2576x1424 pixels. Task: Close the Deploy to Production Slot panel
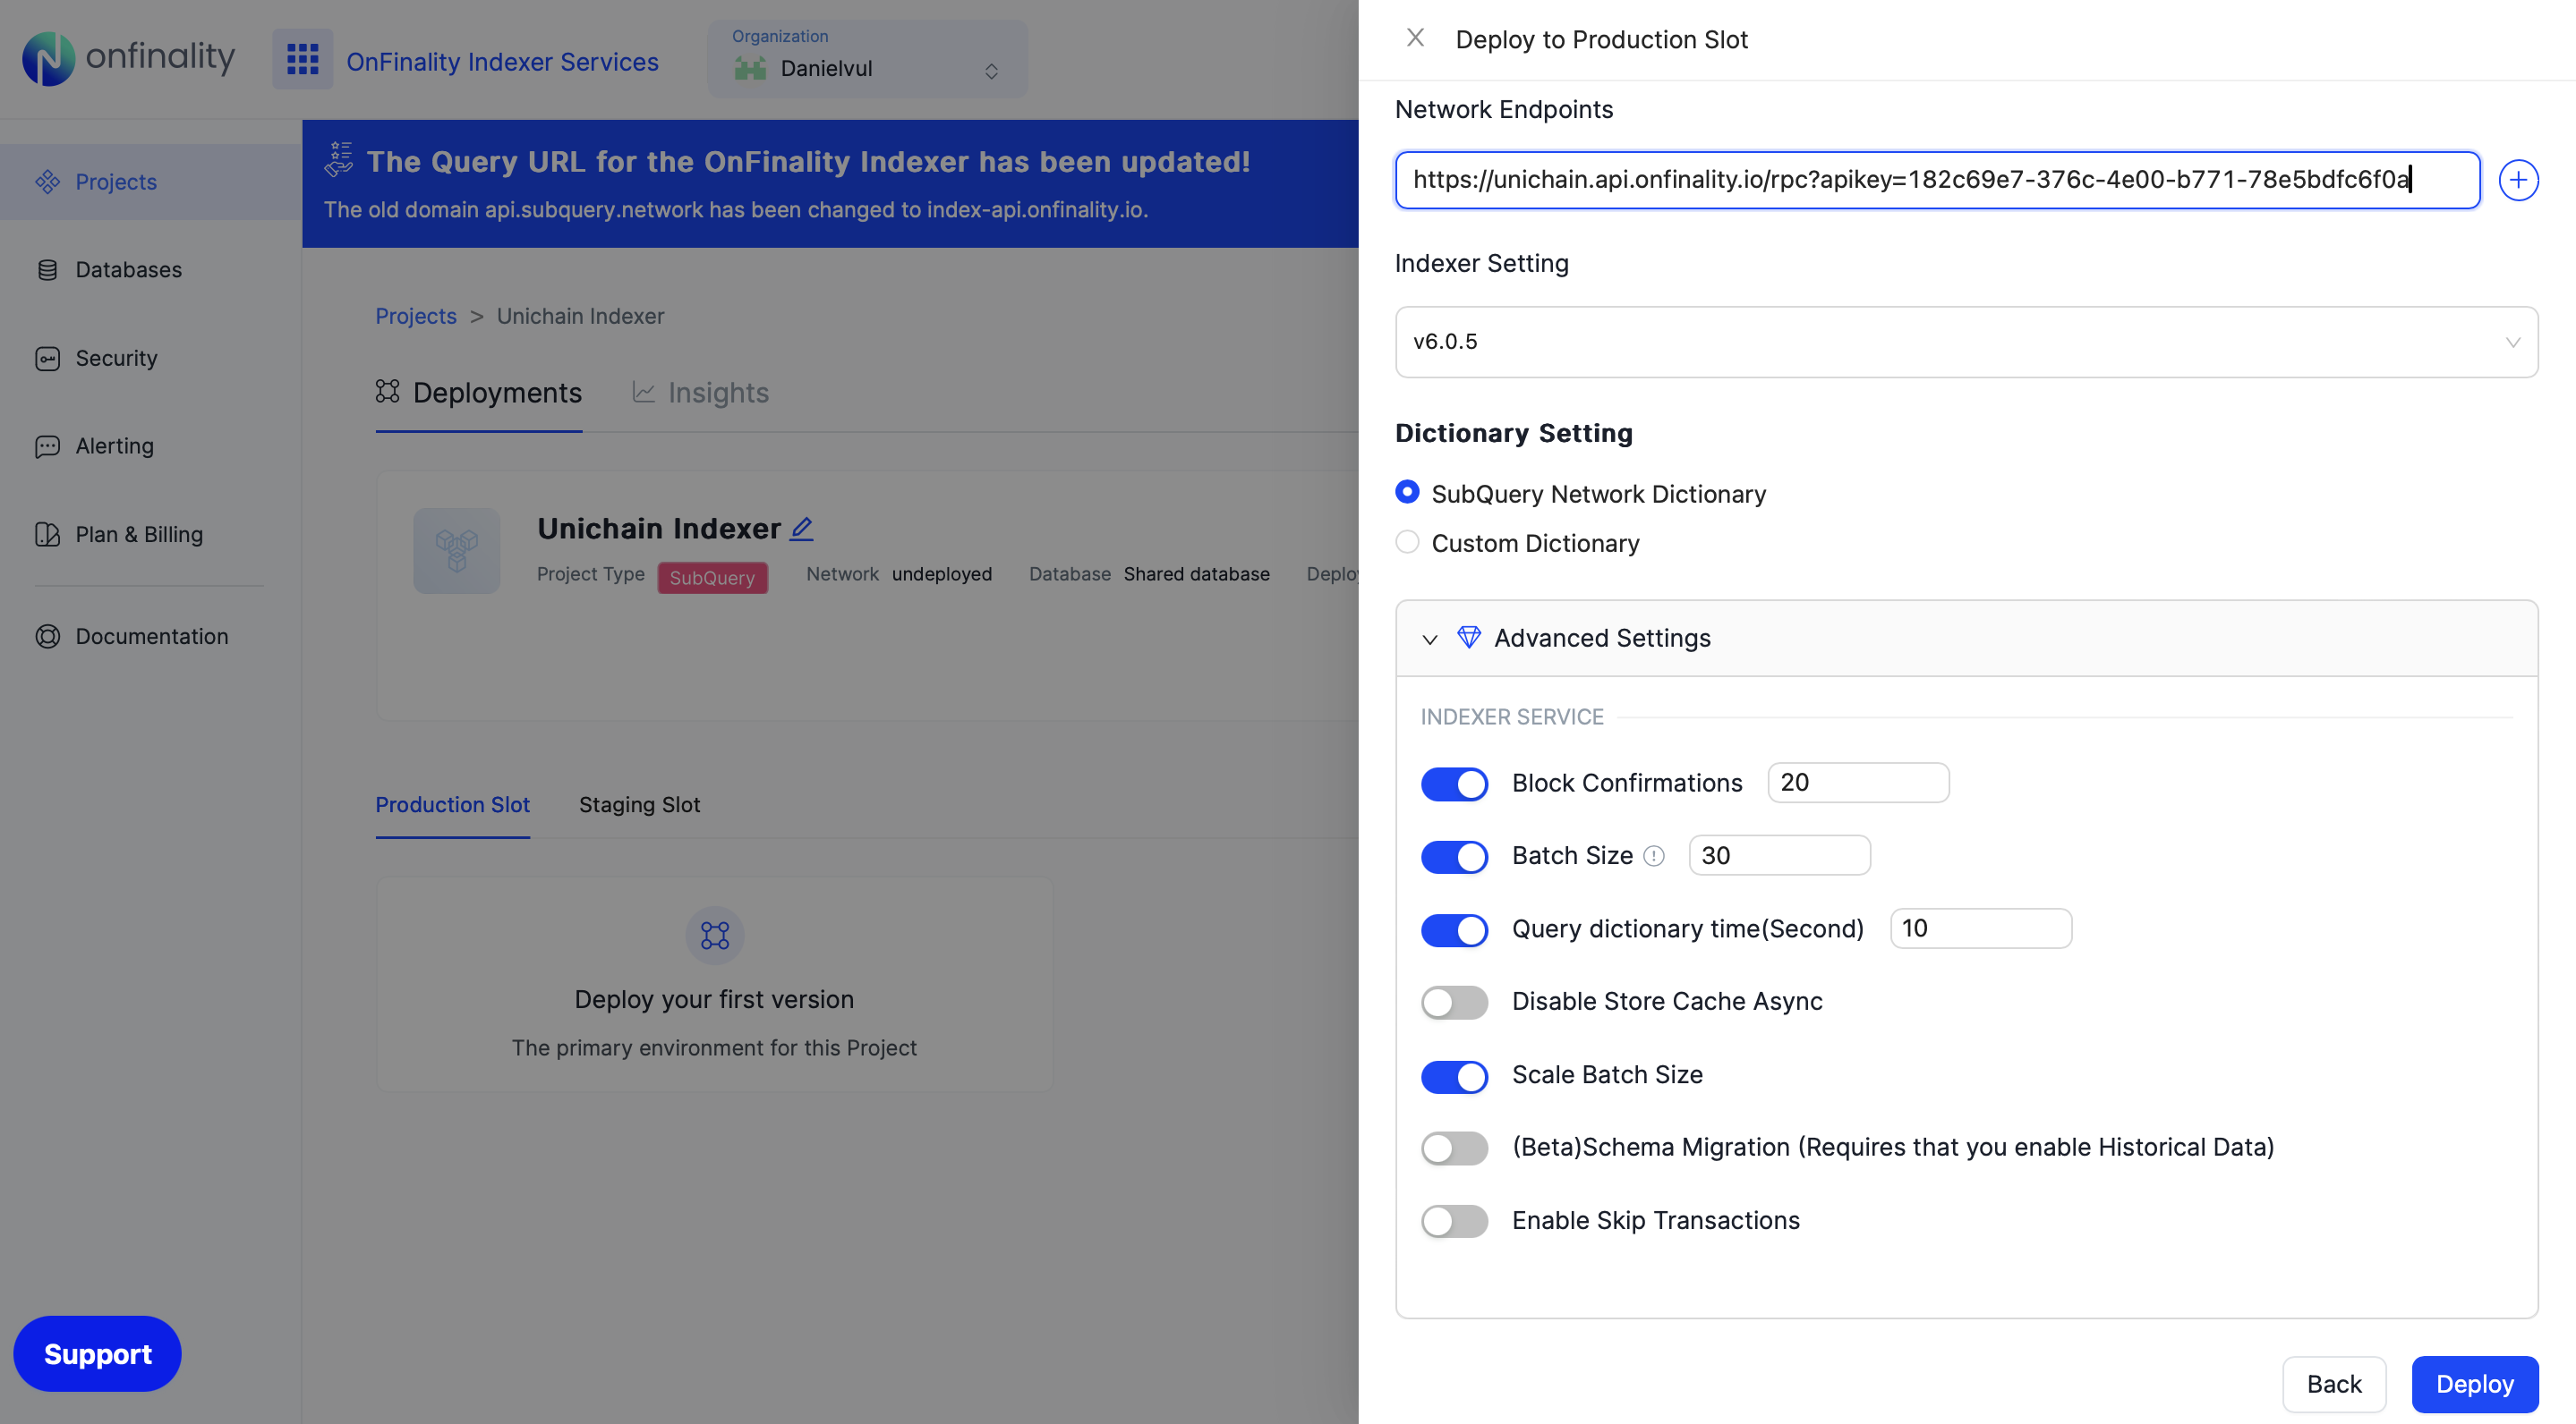click(x=1414, y=38)
